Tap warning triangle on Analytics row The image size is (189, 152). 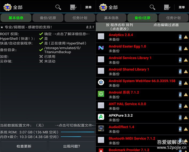tap(186, 37)
